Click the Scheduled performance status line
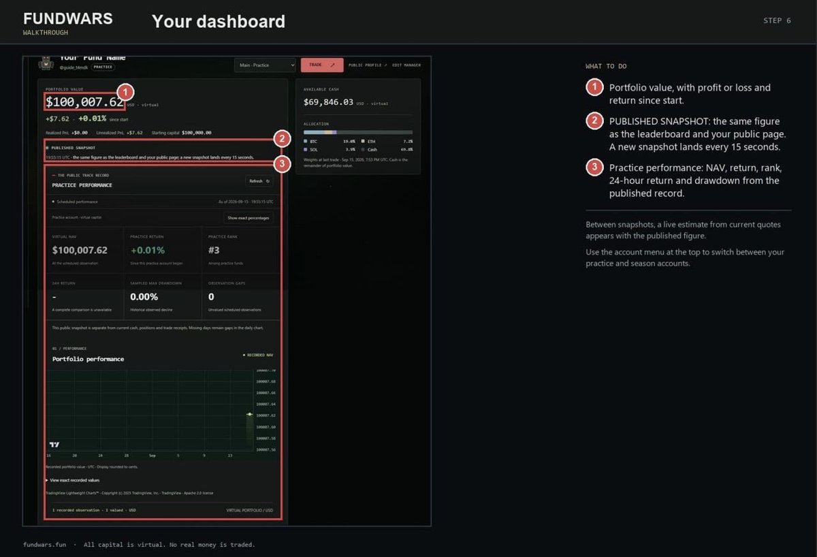Image resolution: width=817 pixels, height=557 pixels. 75,202
